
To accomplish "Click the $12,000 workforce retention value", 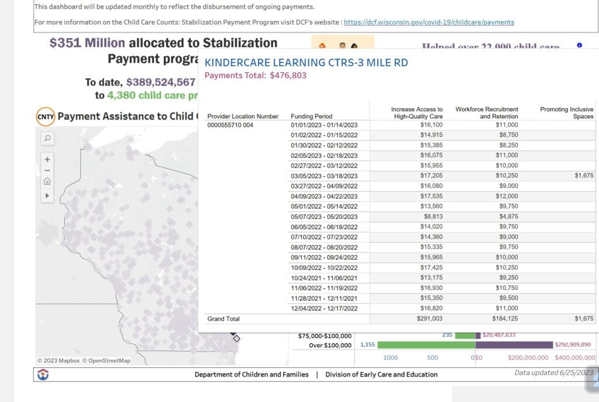I will (507, 196).
